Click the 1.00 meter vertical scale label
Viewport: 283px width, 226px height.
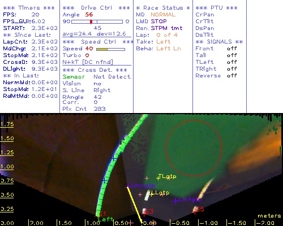click(x=7, y=167)
